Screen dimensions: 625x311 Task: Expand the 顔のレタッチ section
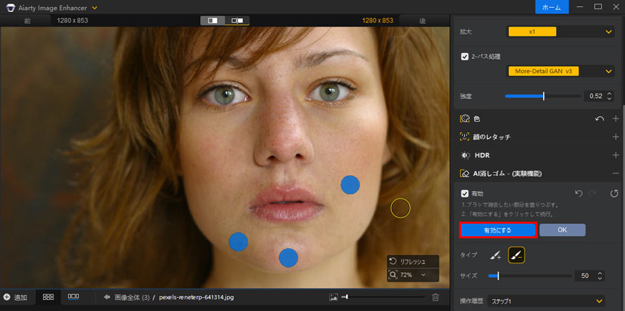[616, 137]
